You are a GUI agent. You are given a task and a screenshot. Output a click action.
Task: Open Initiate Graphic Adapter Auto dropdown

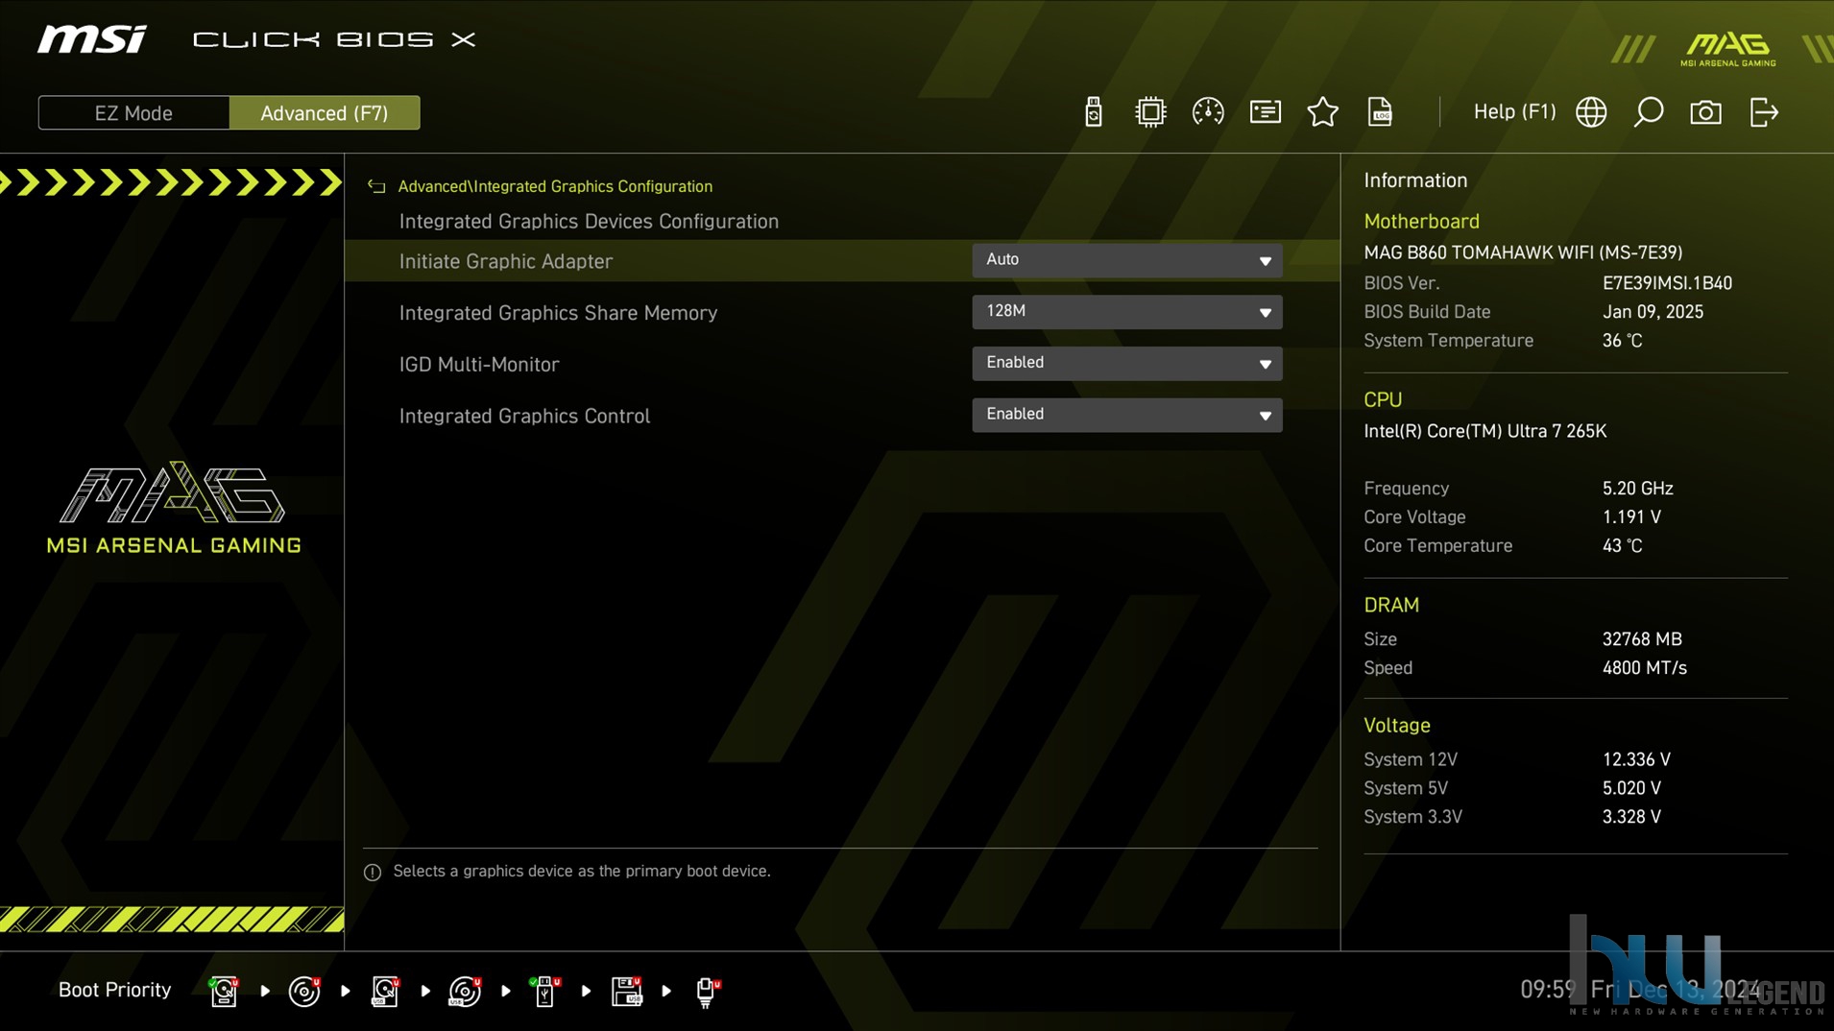pos(1126,260)
